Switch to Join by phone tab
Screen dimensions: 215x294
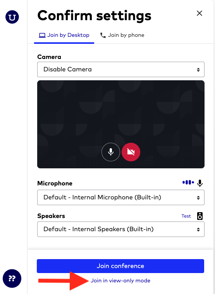click(122, 35)
